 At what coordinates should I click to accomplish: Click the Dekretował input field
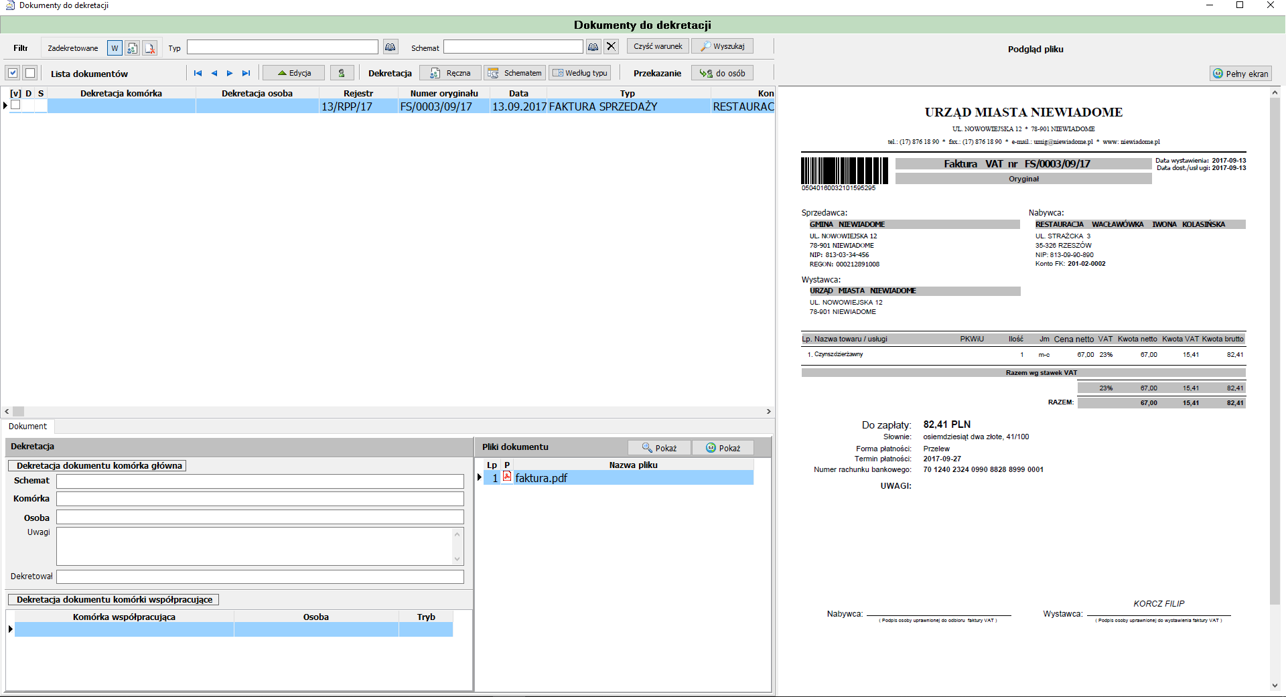click(260, 576)
